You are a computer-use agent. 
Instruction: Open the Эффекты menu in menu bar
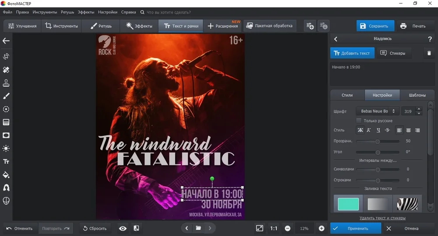pyautogui.click(x=86, y=12)
